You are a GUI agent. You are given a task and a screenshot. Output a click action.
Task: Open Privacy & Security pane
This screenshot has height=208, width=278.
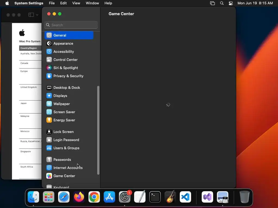coord(69,76)
